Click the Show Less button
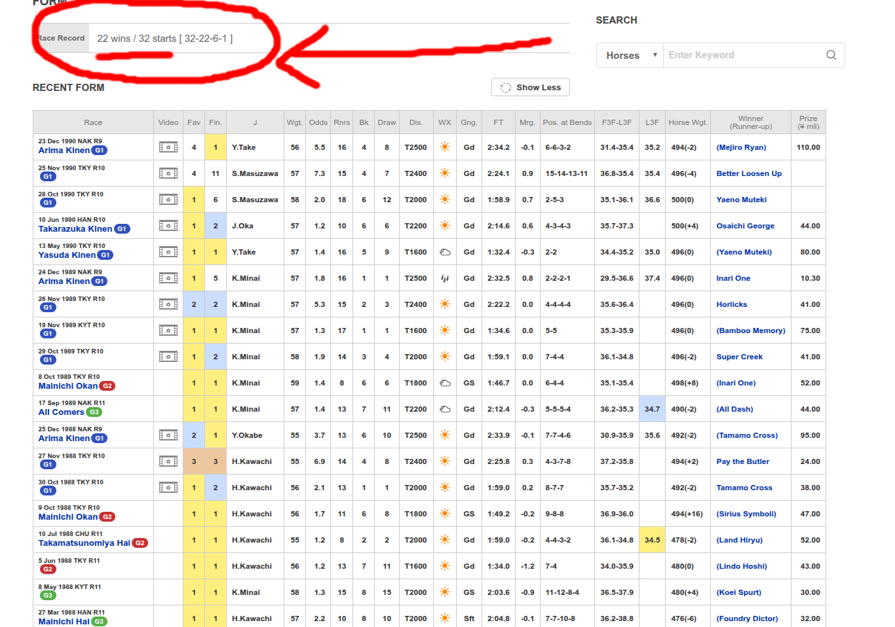This screenshot has width=895, height=627. (531, 88)
